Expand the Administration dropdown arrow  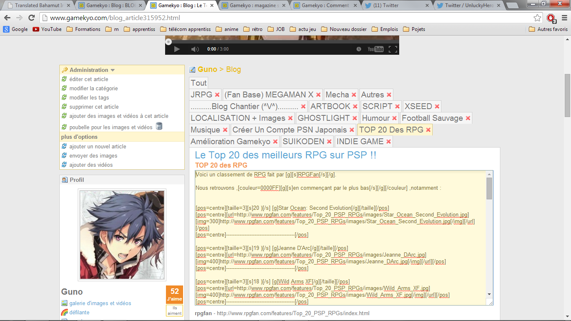112,70
